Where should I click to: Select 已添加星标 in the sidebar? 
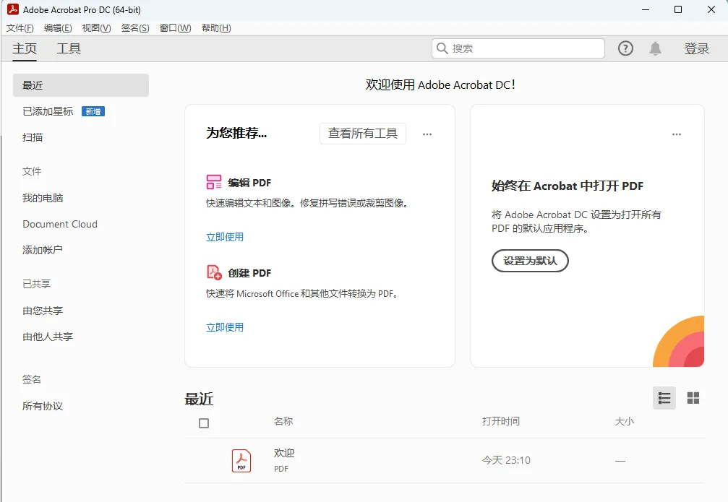(48, 111)
